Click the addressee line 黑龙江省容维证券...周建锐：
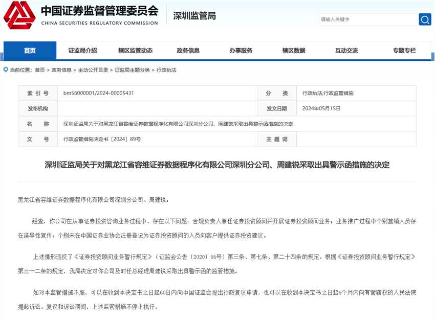The width and height of the screenshot is (435, 323). (x=93, y=200)
